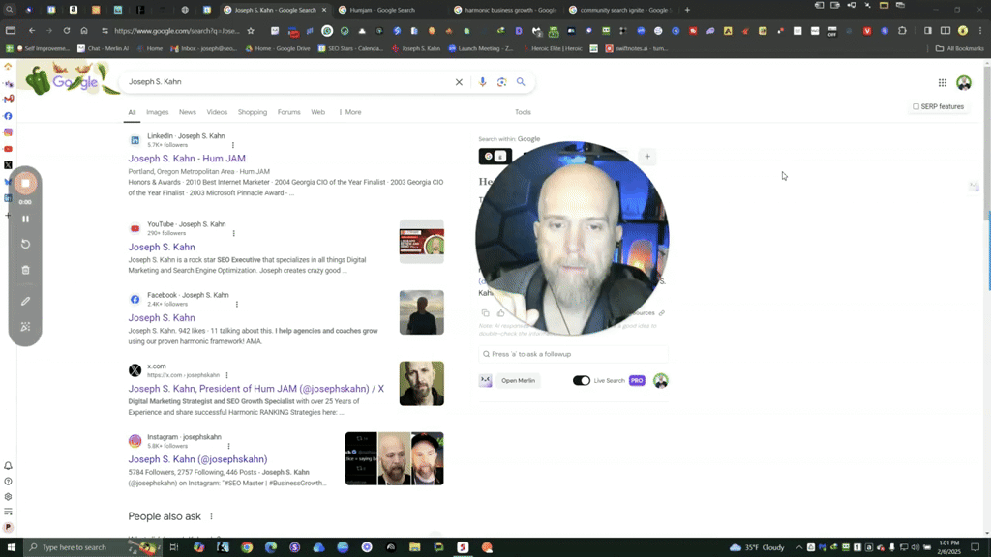Open sidebar settings gear
The width and height of the screenshot is (991, 557).
tap(8, 497)
